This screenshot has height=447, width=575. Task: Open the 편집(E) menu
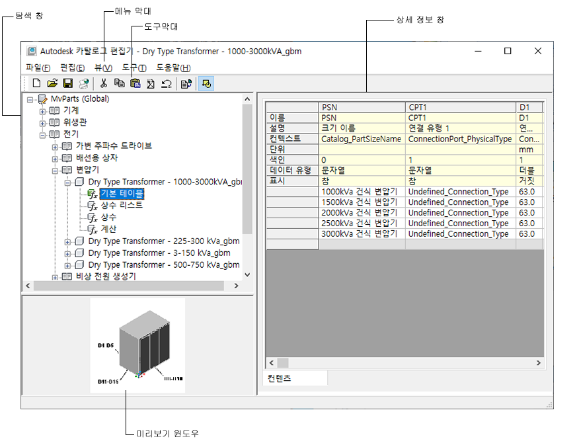pyautogui.click(x=72, y=67)
